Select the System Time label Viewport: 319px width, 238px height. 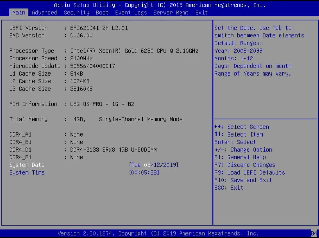[x=27, y=173]
